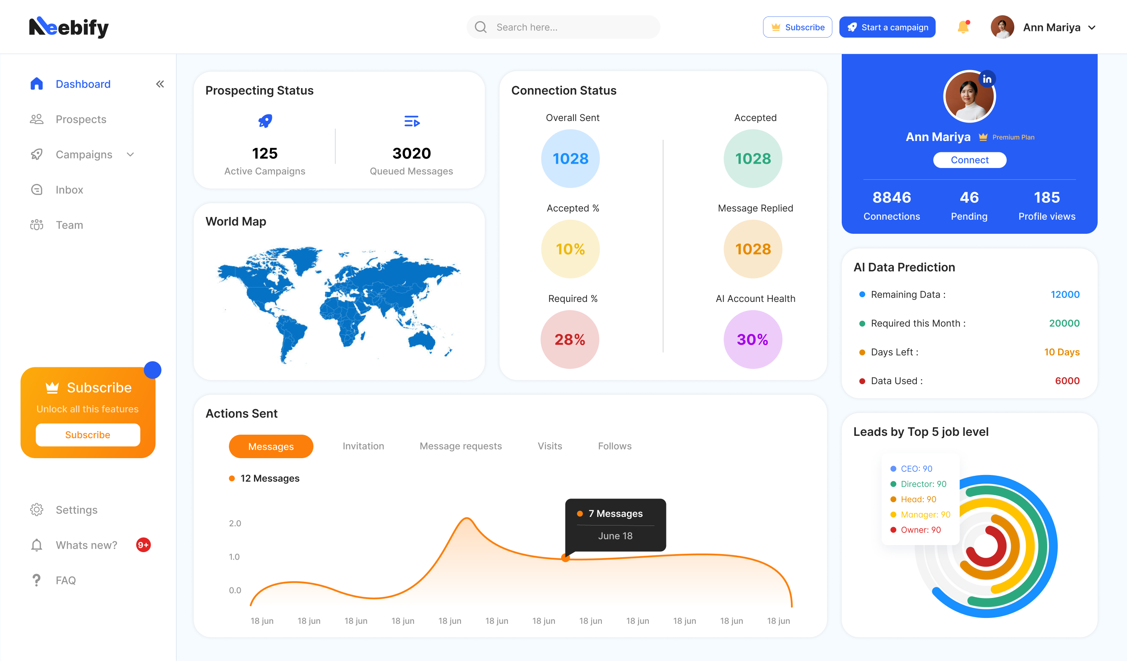Open Prospects via its people icon
The image size is (1127, 661).
(37, 119)
